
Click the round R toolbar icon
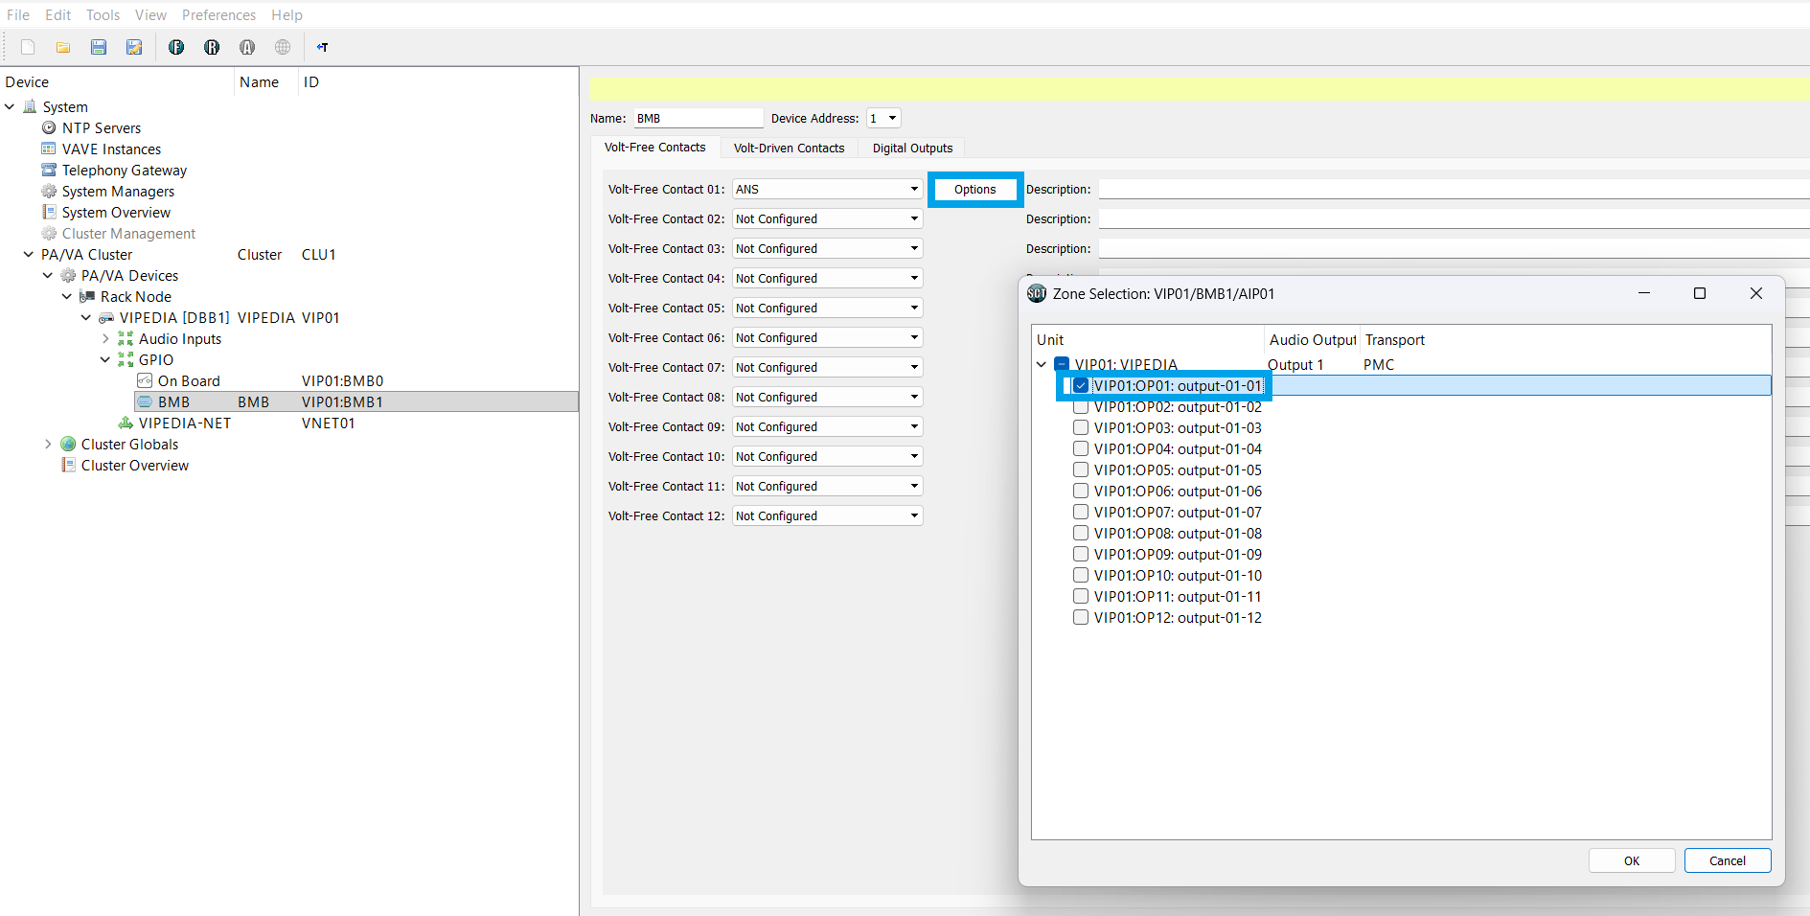212,47
